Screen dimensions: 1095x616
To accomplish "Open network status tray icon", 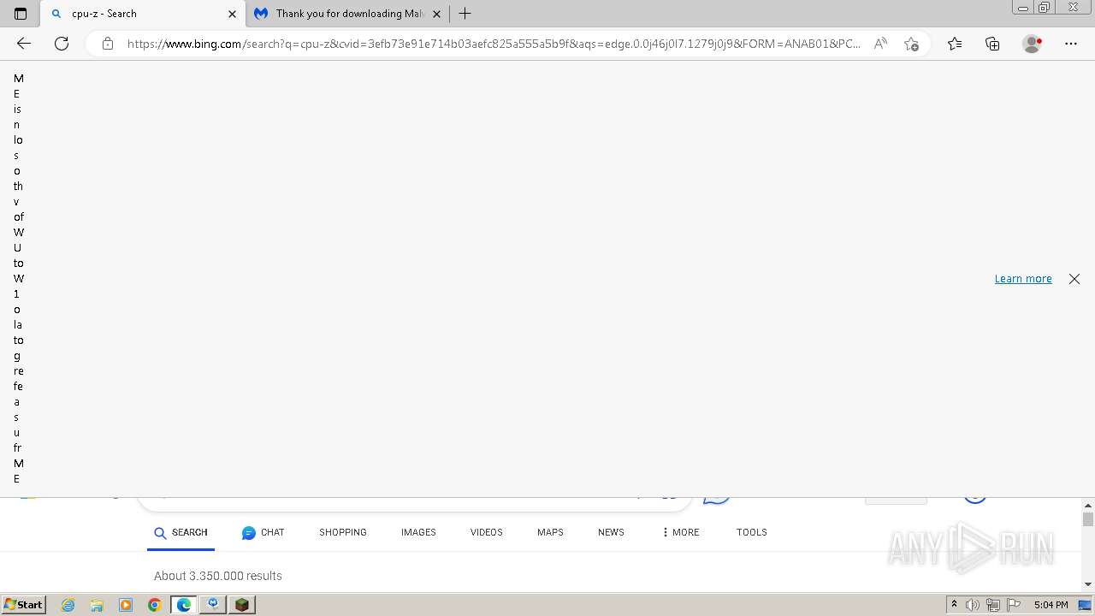I will tap(993, 605).
